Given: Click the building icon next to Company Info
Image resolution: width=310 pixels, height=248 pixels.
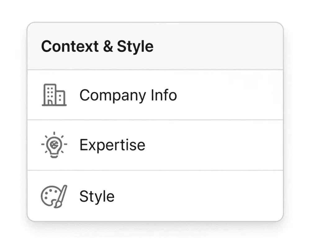Looking at the screenshot, I should click(54, 95).
